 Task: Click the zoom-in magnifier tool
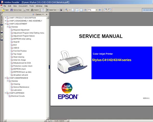[x=67, y=10]
